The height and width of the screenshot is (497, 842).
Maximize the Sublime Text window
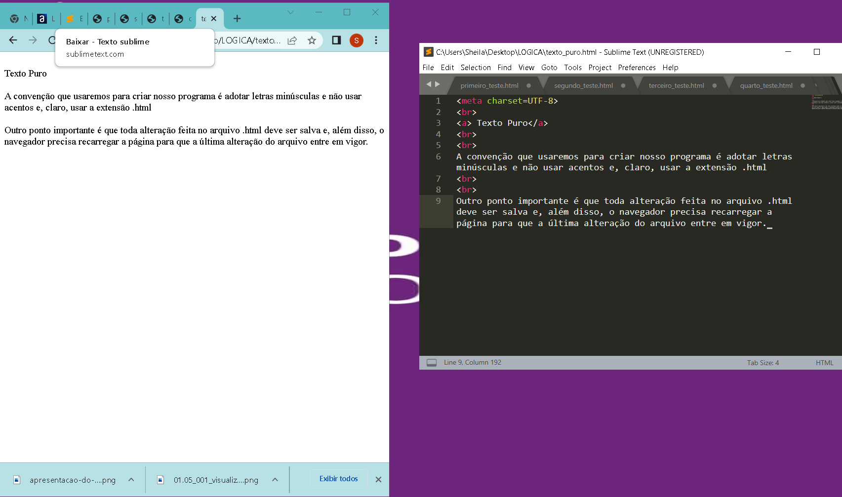(817, 52)
